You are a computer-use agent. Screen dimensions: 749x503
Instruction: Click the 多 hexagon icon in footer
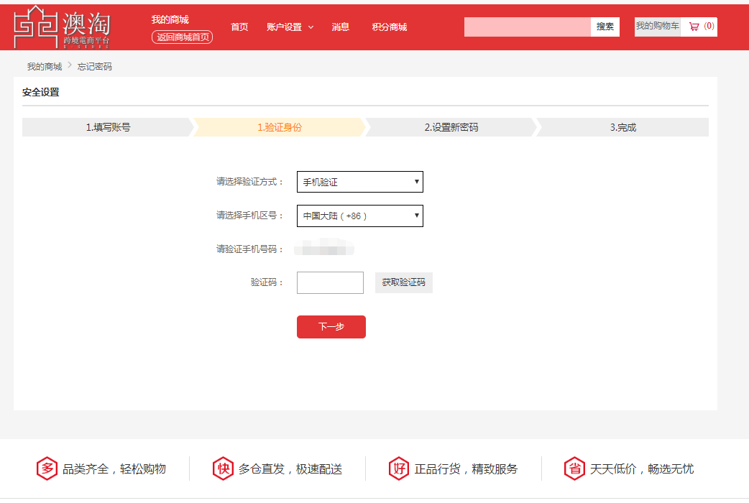click(47, 469)
